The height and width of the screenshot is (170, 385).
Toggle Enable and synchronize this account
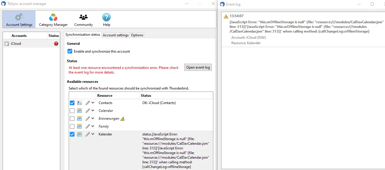click(x=70, y=51)
